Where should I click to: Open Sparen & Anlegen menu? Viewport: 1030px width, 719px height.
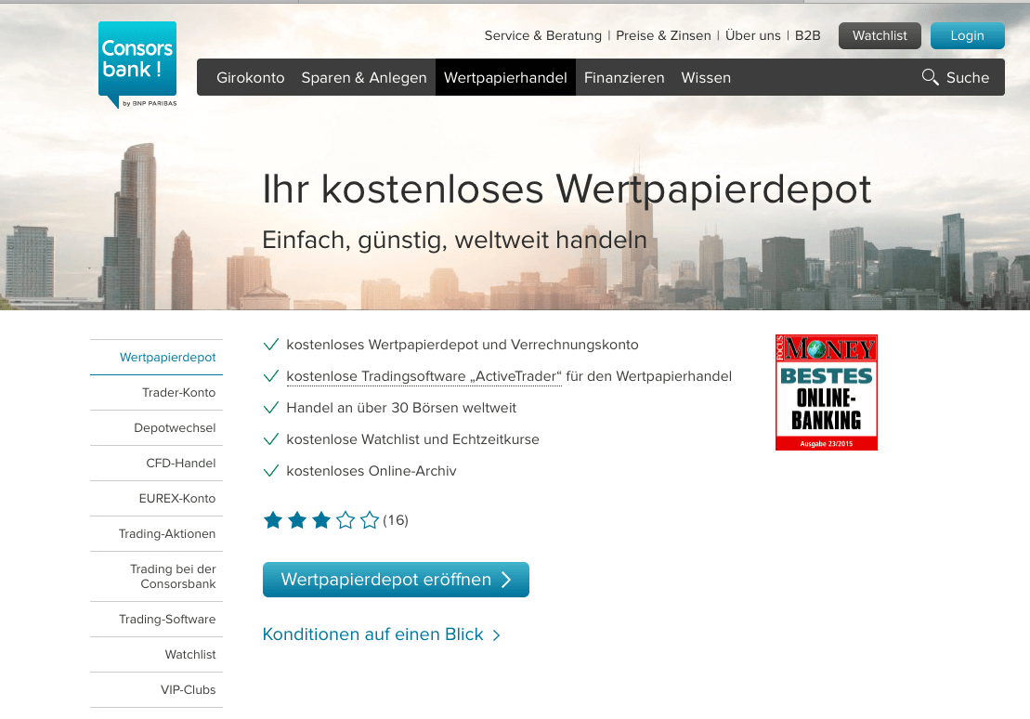pos(364,77)
